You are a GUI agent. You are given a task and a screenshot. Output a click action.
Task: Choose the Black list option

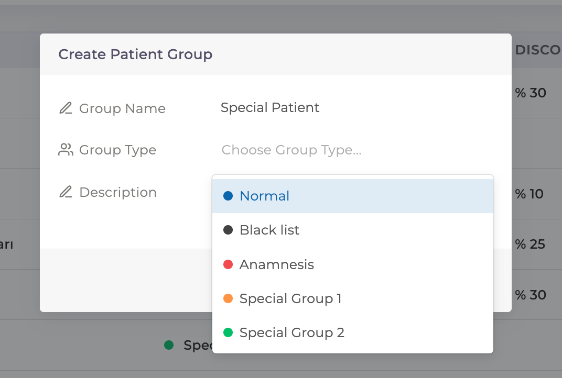(269, 230)
